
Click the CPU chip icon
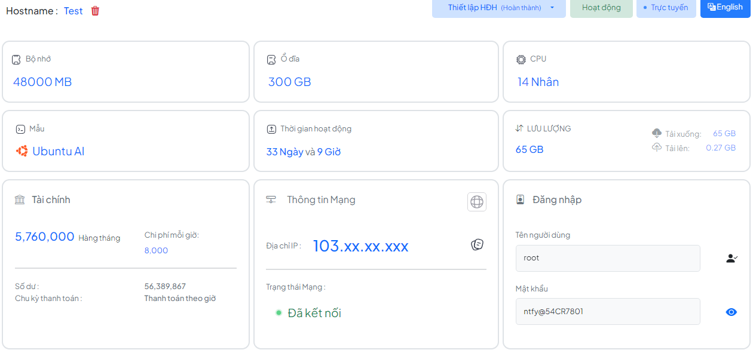pos(521,59)
